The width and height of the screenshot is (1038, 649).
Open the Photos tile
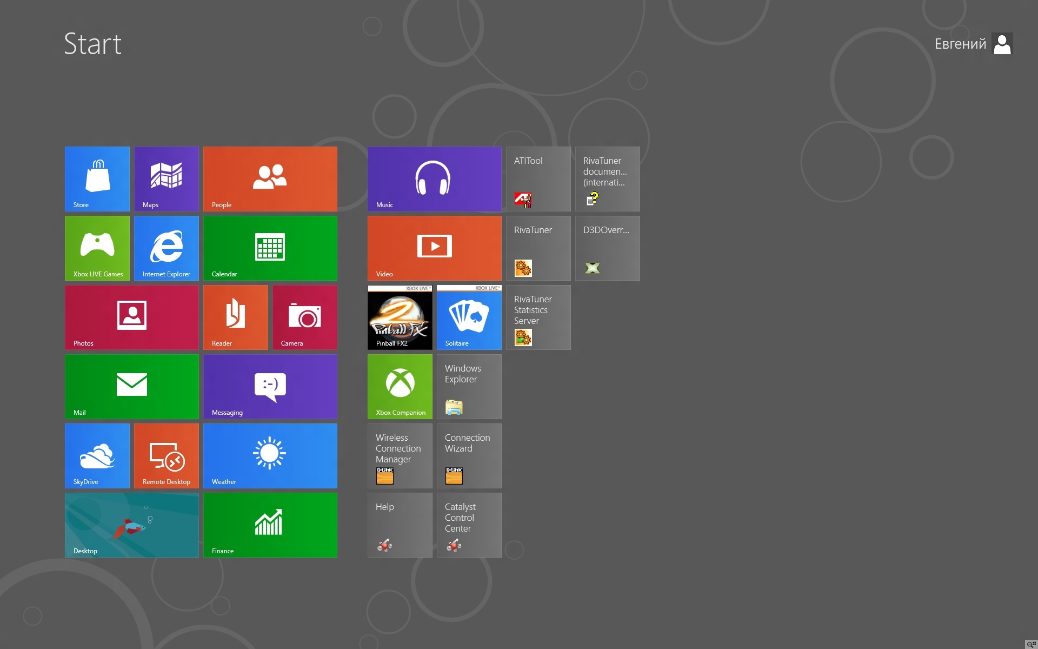coord(132,317)
